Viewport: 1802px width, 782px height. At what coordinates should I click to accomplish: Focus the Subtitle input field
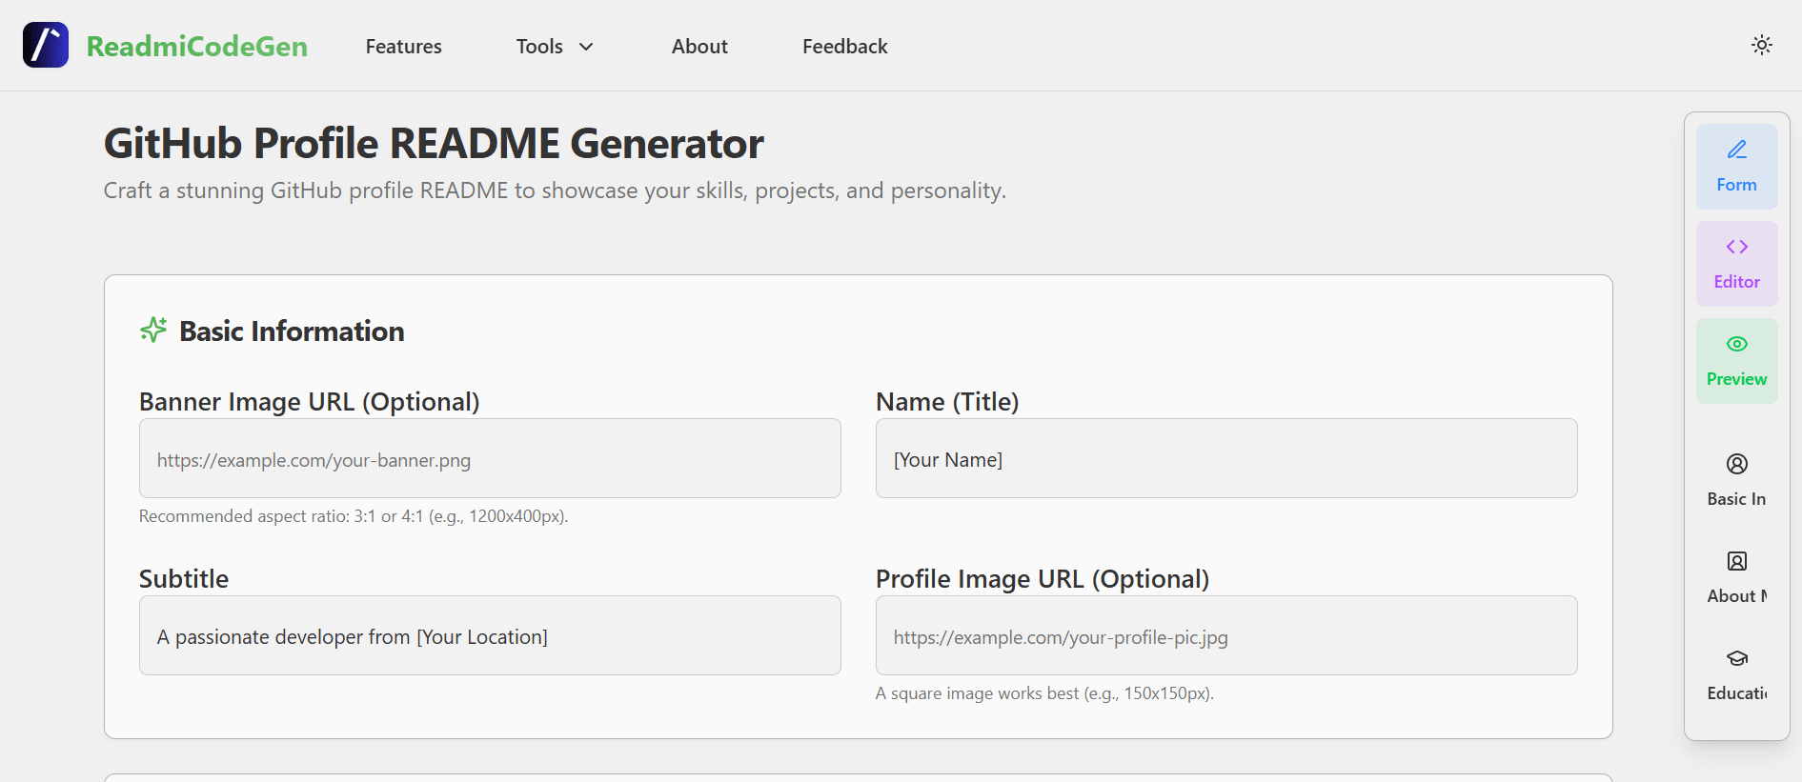click(x=490, y=635)
